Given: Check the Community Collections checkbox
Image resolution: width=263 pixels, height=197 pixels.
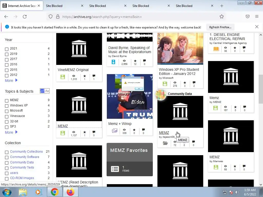Looking at the screenshot, I should point(7,152).
